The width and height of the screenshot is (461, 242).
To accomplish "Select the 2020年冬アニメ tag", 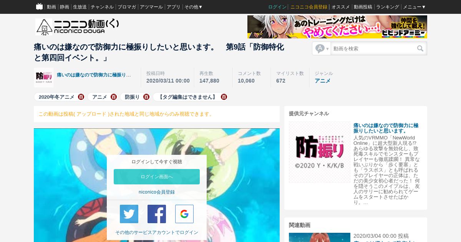I will (x=56, y=97).
